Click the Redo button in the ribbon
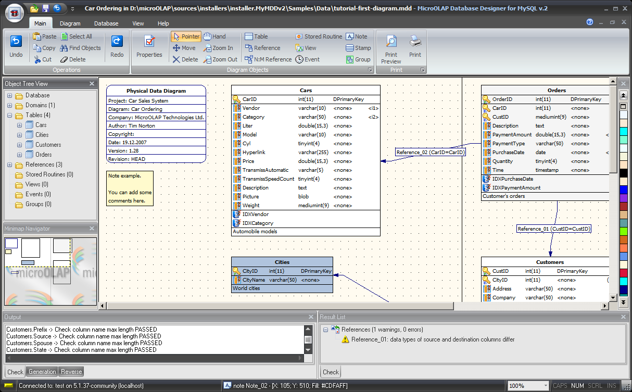Image resolution: width=632 pixels, height=392 pixels. pyautogui.click(x=117, y=47)
